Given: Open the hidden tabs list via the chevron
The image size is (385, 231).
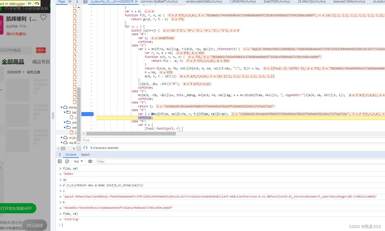Looking at the screenshot, I should [70, 2].
